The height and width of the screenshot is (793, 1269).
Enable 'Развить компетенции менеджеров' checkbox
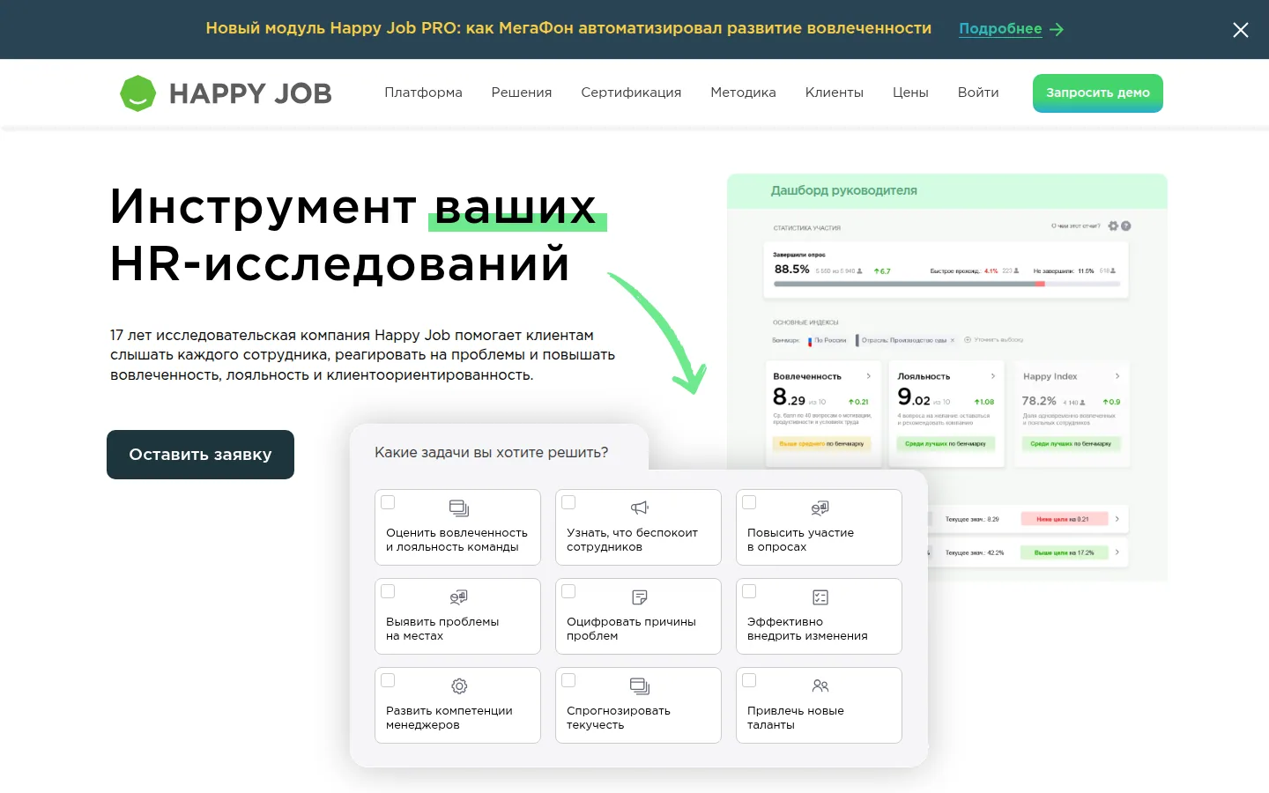pyautogui.click(x=388, y=680)
